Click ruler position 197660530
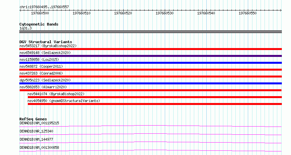Screen dimensions: 291x155 pos(164,13)
